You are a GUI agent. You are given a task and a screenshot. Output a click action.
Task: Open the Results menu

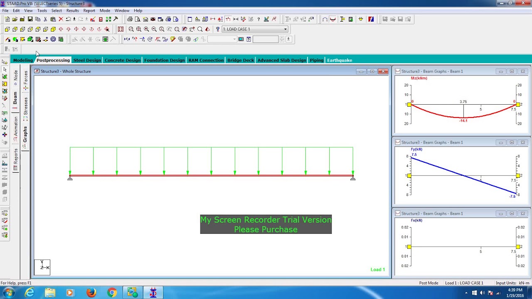point(72,10)
